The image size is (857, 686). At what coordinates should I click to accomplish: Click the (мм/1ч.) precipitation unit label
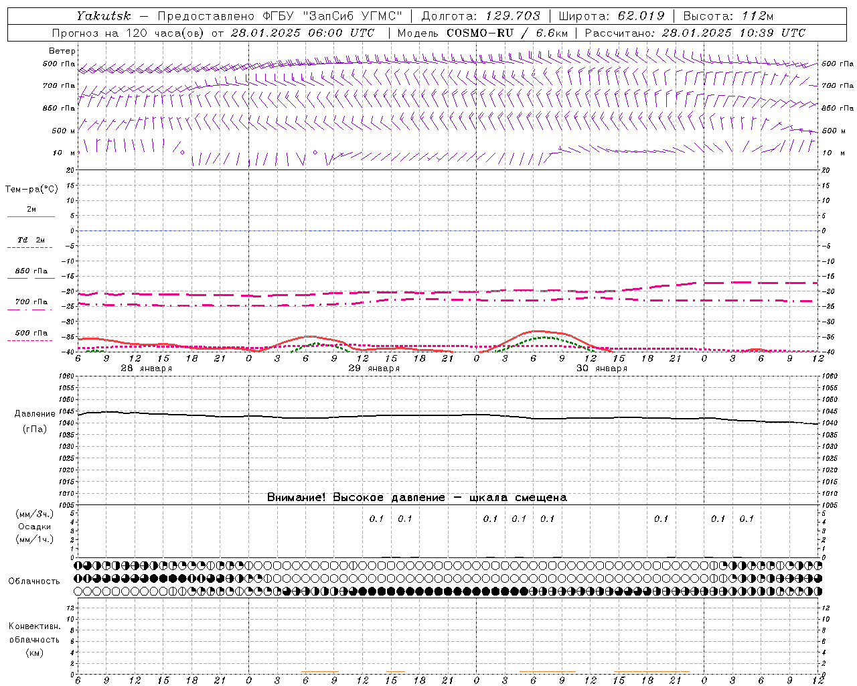[35, 539]
